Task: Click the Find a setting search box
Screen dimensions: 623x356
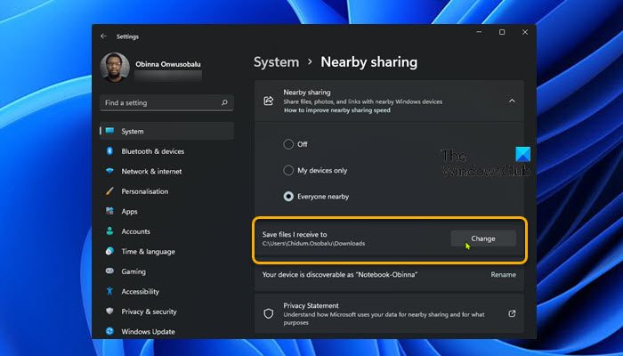Action: tap(160, 103)
